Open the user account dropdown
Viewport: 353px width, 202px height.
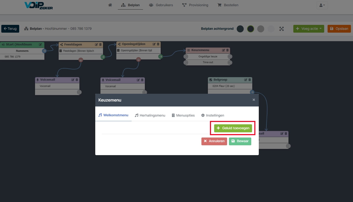pos(322,5)
